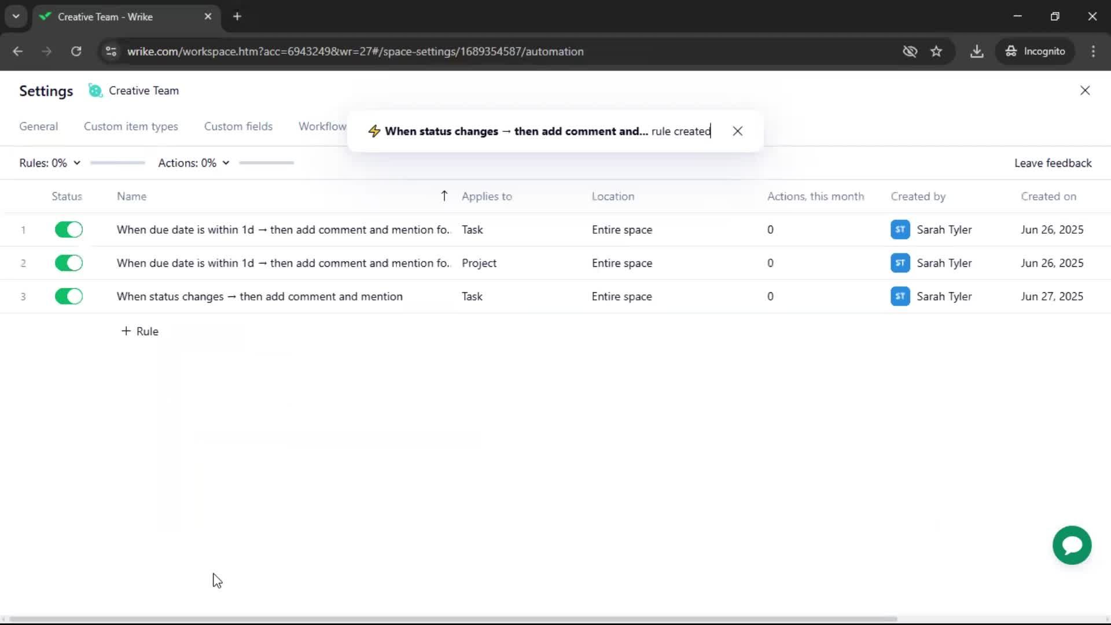This screenshot has width=1111, height=625.
Task: Click the tracking protection eye icon
Action: [x=910, y=52]
